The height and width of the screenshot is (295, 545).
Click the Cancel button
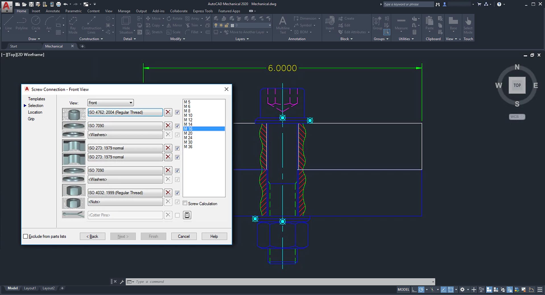pyautogui.click(x=184, y=236)
